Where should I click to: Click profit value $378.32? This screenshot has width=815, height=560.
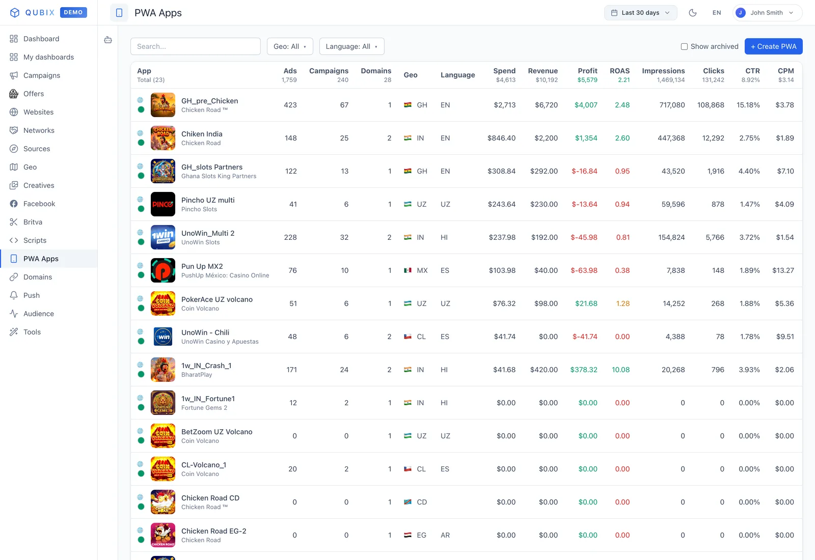tap(584, 370)
